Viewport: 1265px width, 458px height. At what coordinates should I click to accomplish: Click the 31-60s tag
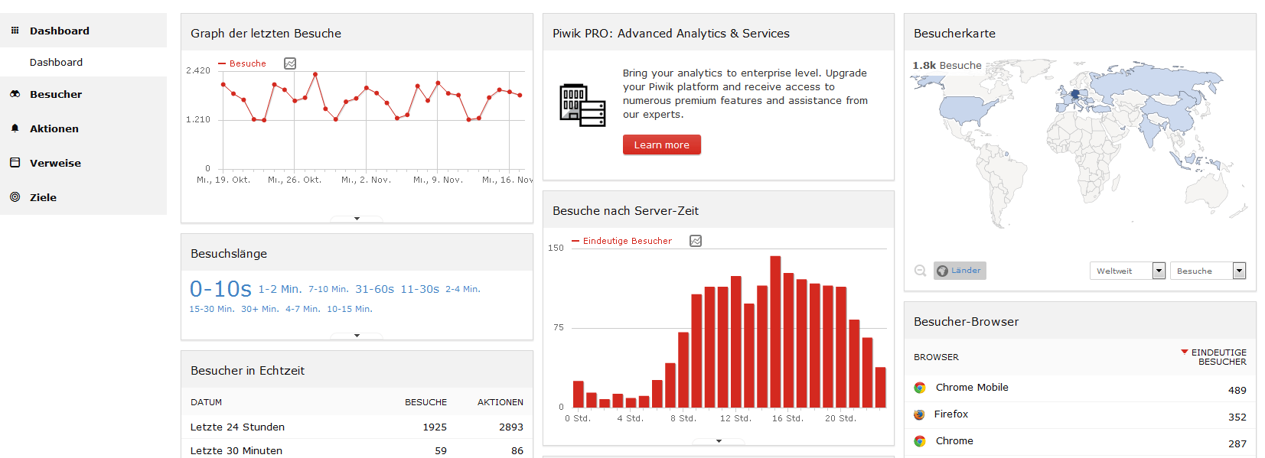pos(374,289)
